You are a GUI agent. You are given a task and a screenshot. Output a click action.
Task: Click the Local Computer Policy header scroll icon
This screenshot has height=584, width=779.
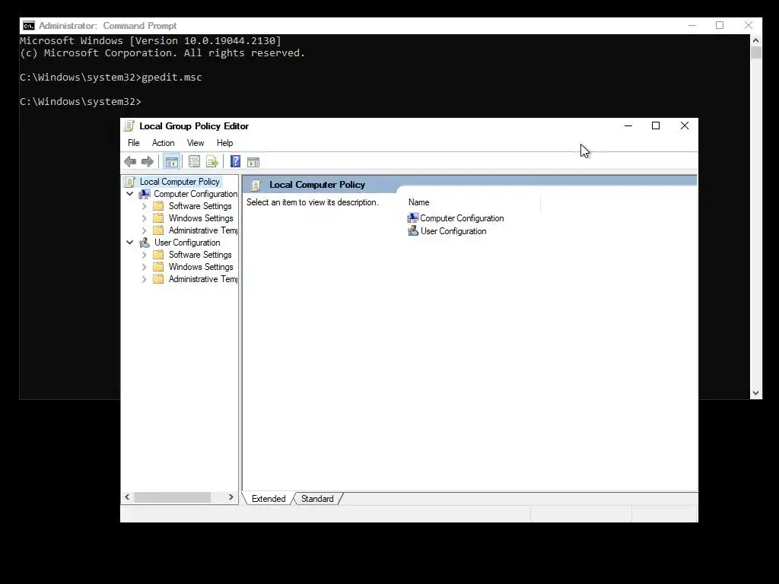point(256,186)
